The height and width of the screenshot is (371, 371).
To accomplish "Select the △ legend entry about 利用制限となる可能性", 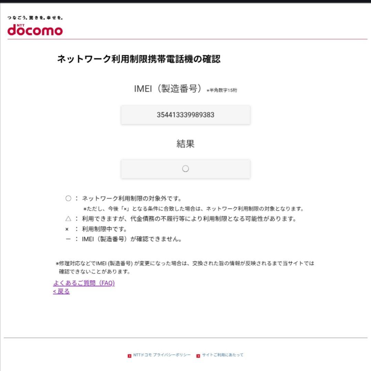I will tap(190, 218).
